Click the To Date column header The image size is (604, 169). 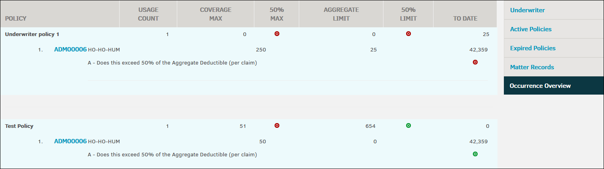pos(465,18)
